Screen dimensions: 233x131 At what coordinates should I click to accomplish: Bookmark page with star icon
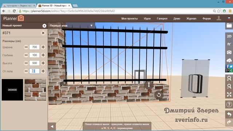(218, 11)
